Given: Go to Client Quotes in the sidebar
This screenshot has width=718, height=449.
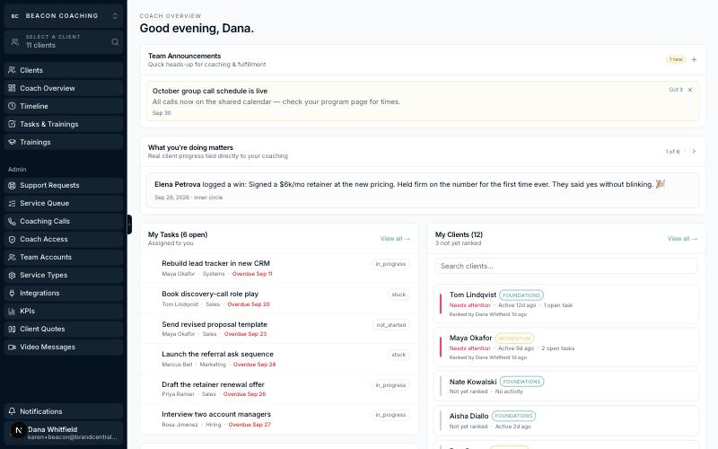Looking at the screenshot, I should pyautogui.click(x=64, y=329).
